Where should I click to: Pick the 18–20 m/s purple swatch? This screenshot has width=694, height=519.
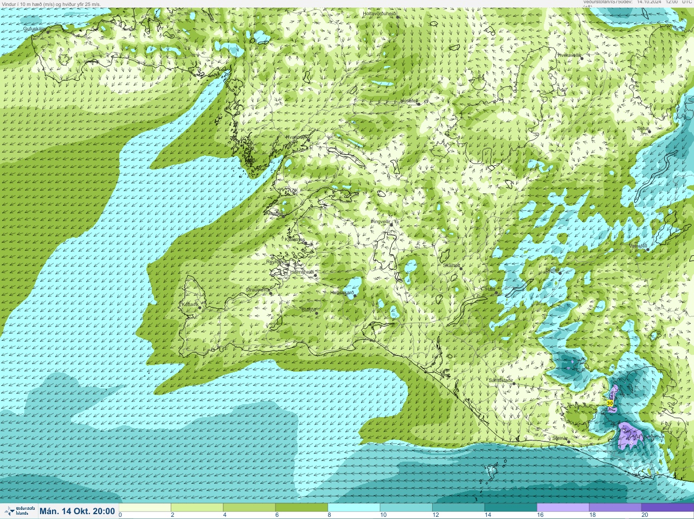pyautogui.click(x=615, y=508)
